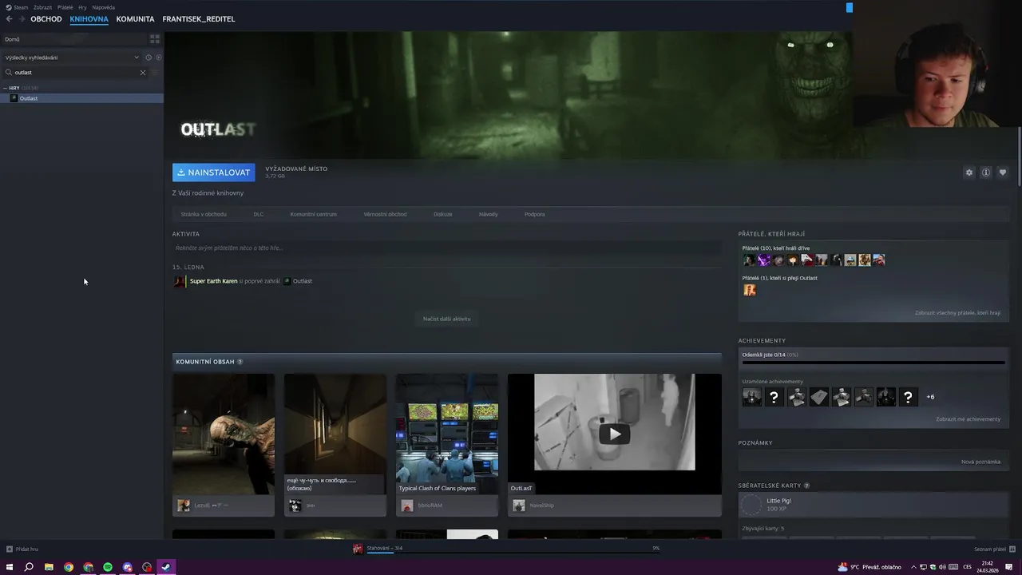Image resolution: width=1022 pixels, height=575 pixels.
Task: Open the Zobrazit menu
Action: click(x=42, y=7)
